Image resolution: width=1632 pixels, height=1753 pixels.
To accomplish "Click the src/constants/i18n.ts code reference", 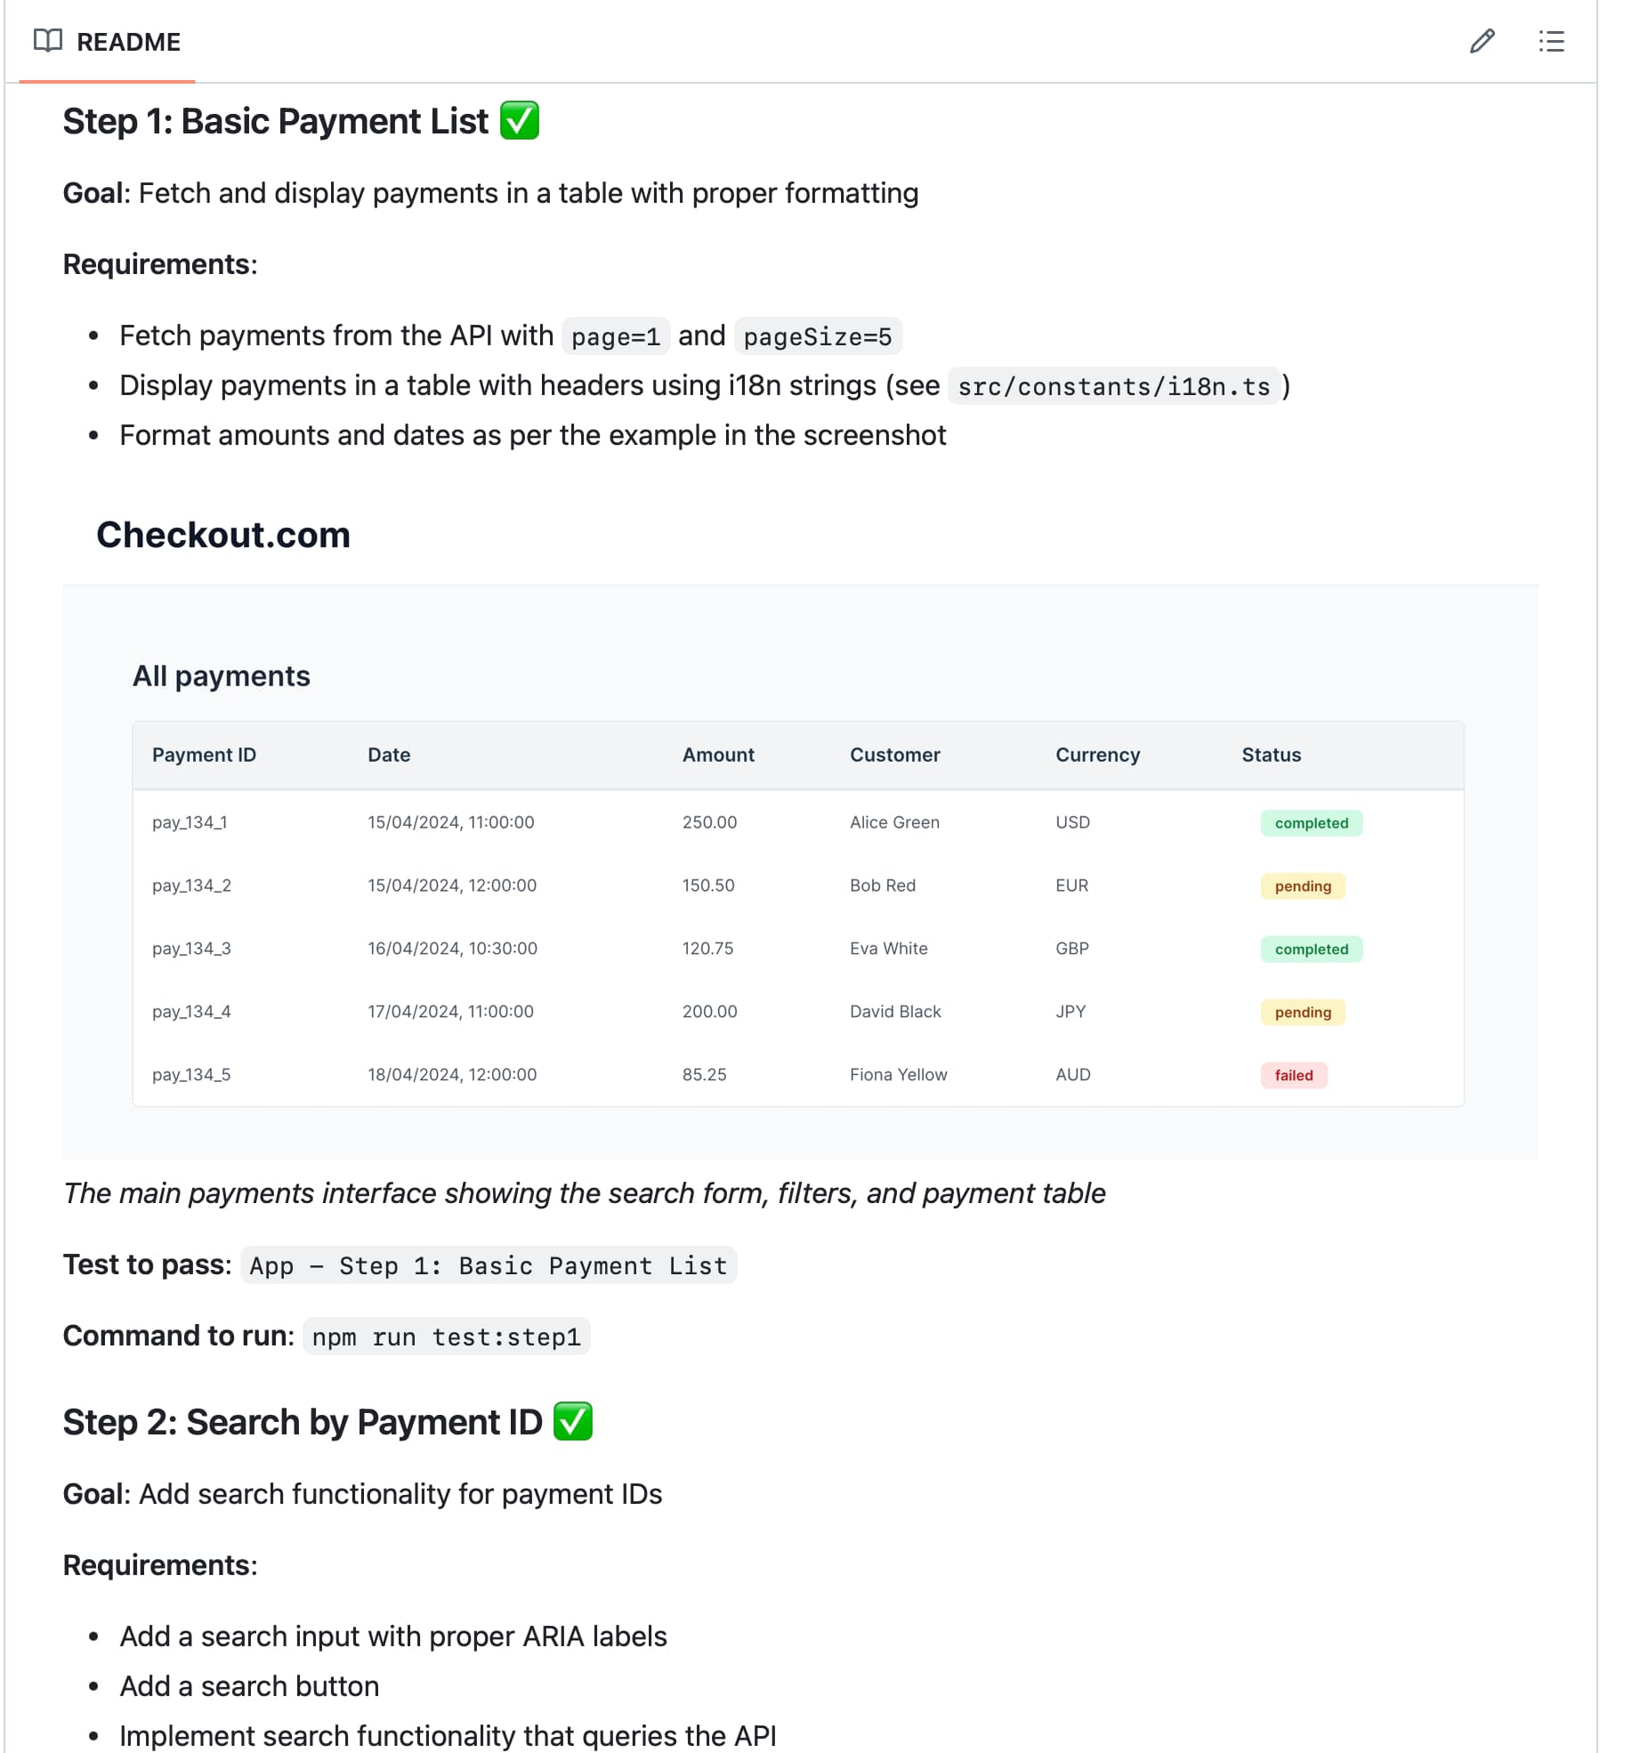I will pyautogui.click(x=1113, y=386).
